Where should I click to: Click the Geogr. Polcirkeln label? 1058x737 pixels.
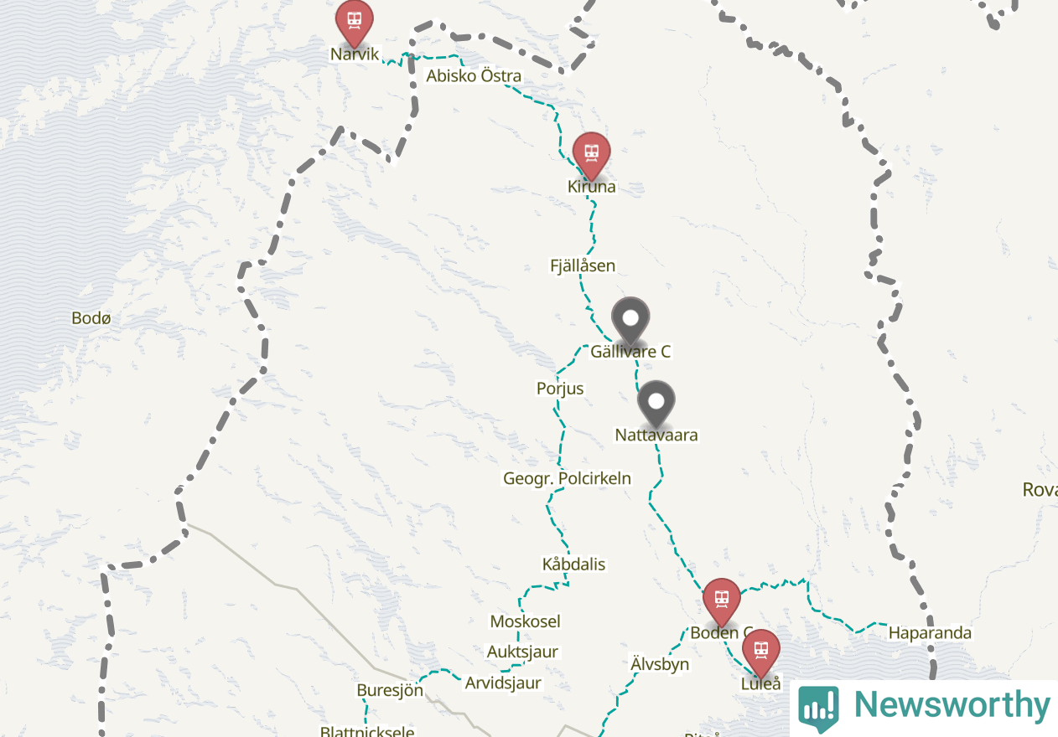[x=567, y=478]
